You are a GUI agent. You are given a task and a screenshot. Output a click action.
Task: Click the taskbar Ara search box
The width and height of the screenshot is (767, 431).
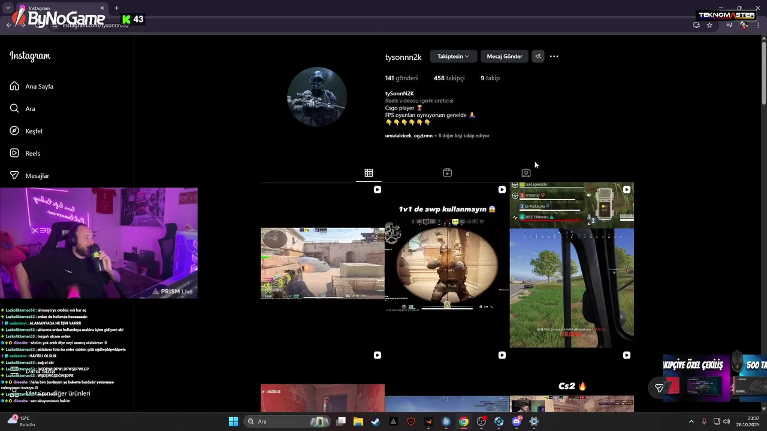pos(288,421)
